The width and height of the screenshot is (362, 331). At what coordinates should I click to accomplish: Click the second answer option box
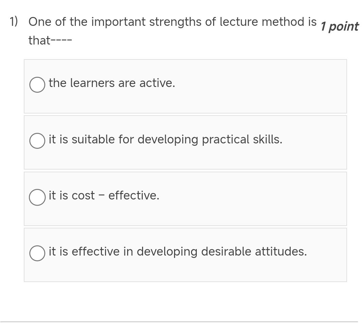coord(185,142)
